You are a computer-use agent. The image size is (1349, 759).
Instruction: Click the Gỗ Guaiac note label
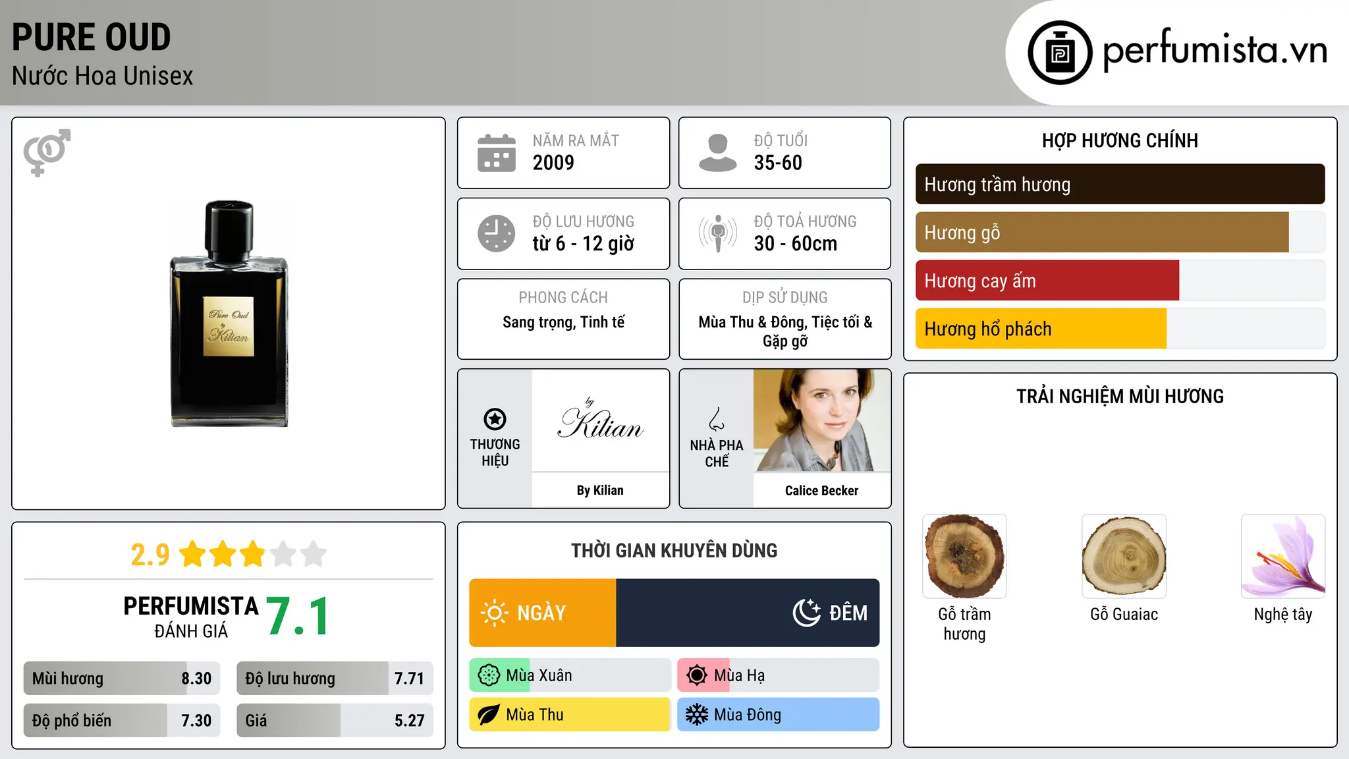click(x=1124, y=614)
